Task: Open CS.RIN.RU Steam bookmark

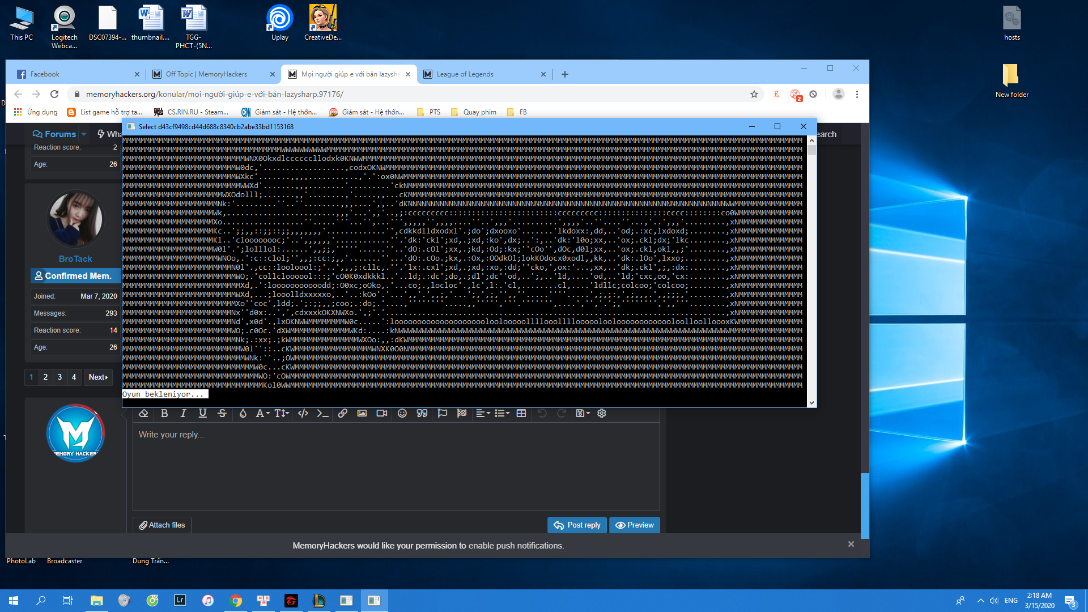Action: pyautogui.click(x=192, y=112)
